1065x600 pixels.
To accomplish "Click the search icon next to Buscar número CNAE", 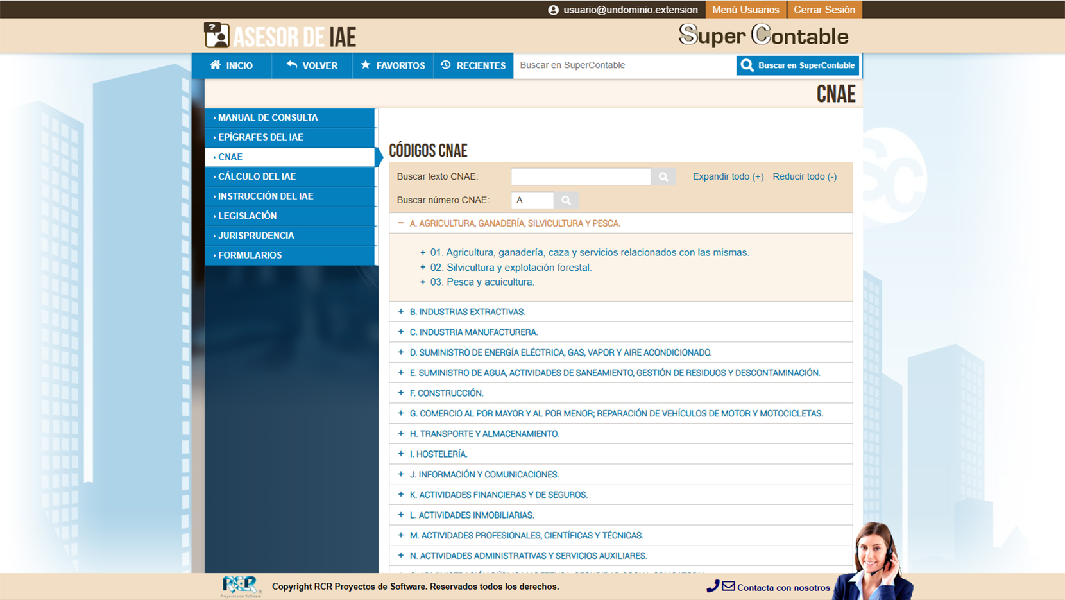I will [566, 200].
